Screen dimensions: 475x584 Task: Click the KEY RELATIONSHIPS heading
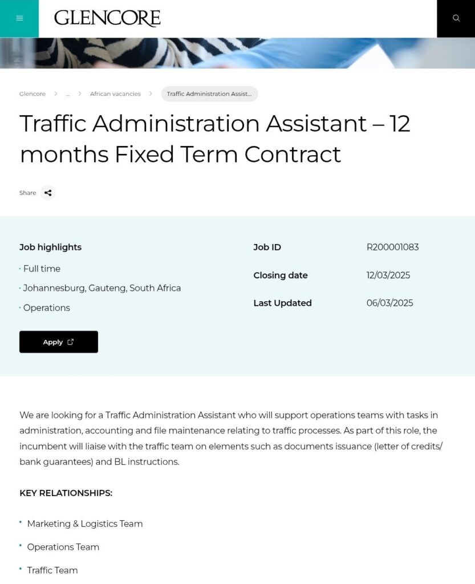[66, 493]
